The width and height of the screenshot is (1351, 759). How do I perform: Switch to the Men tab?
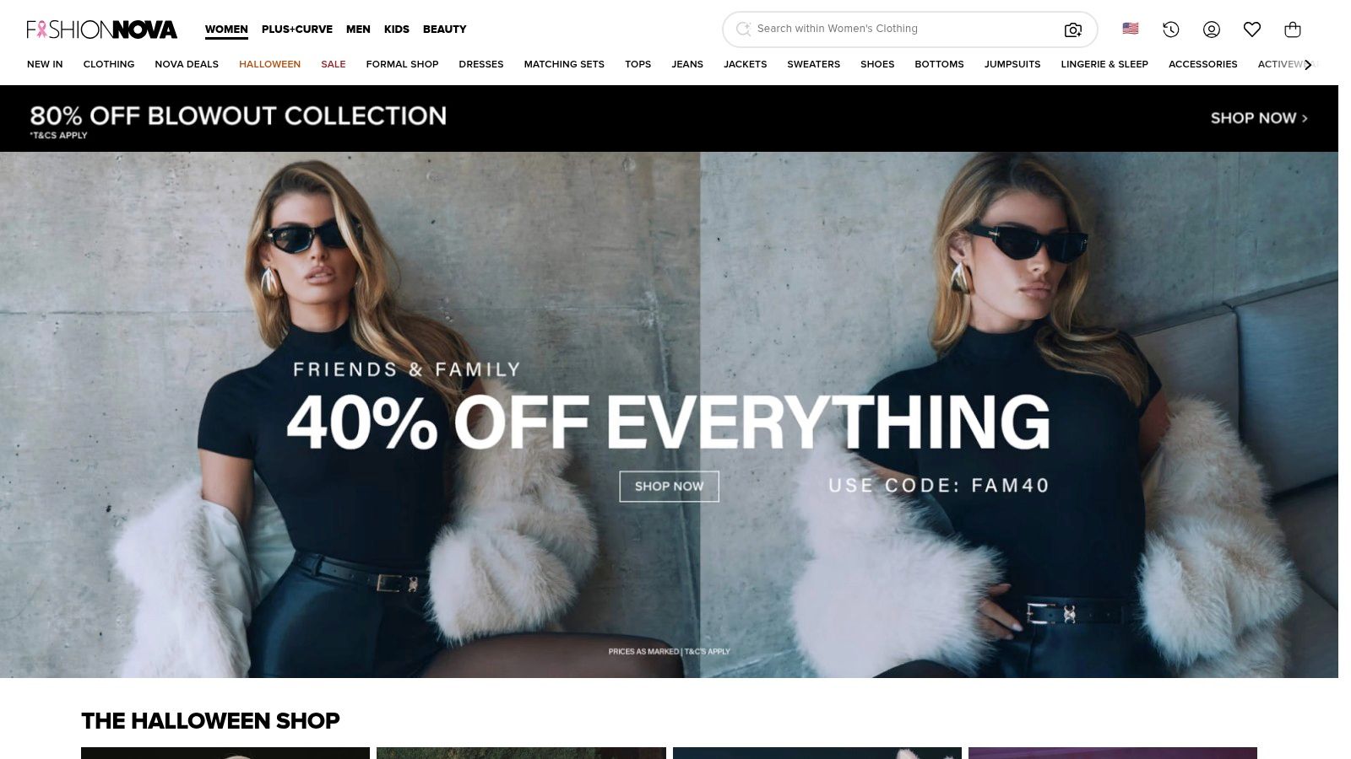point(358,29)
